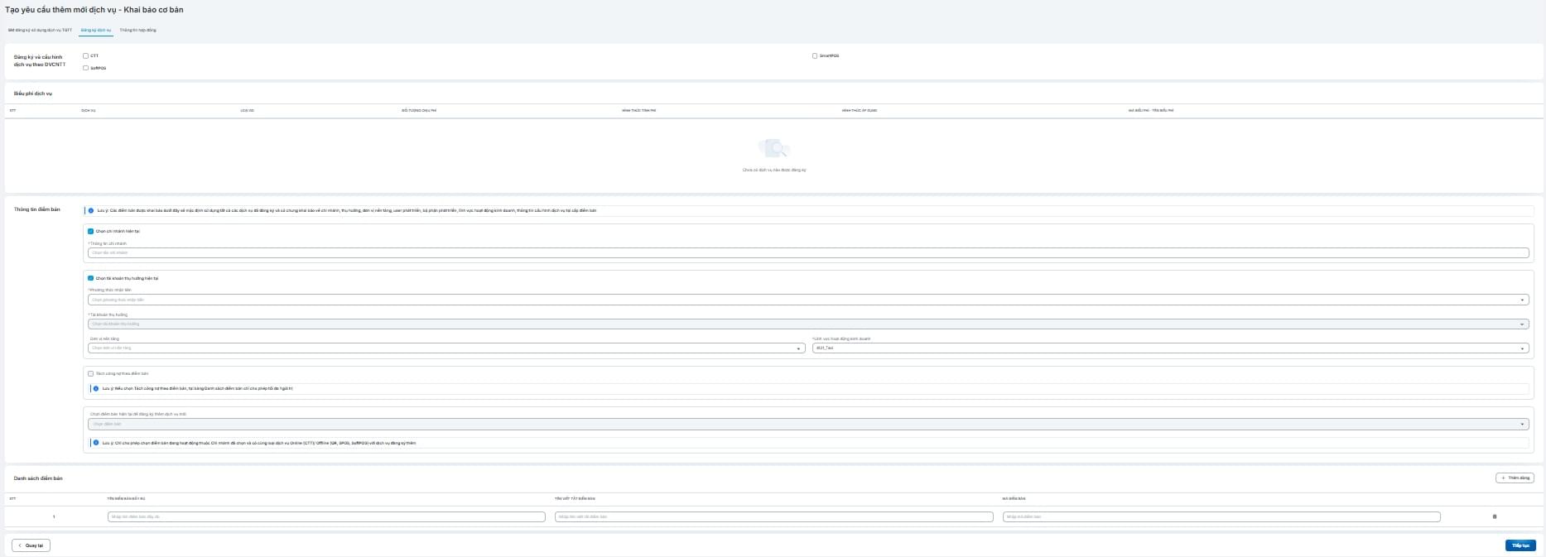Uncheck 'Chọn chi nhánh hiện tại' checkbox

pyautogui.click(x=91, y=232)
